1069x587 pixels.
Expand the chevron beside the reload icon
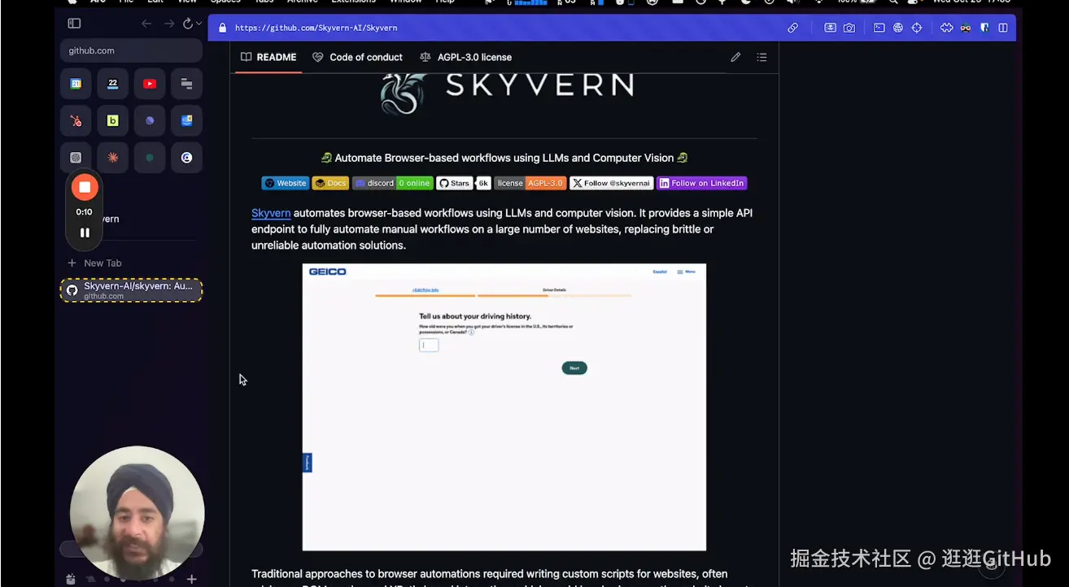coord(199,24)
